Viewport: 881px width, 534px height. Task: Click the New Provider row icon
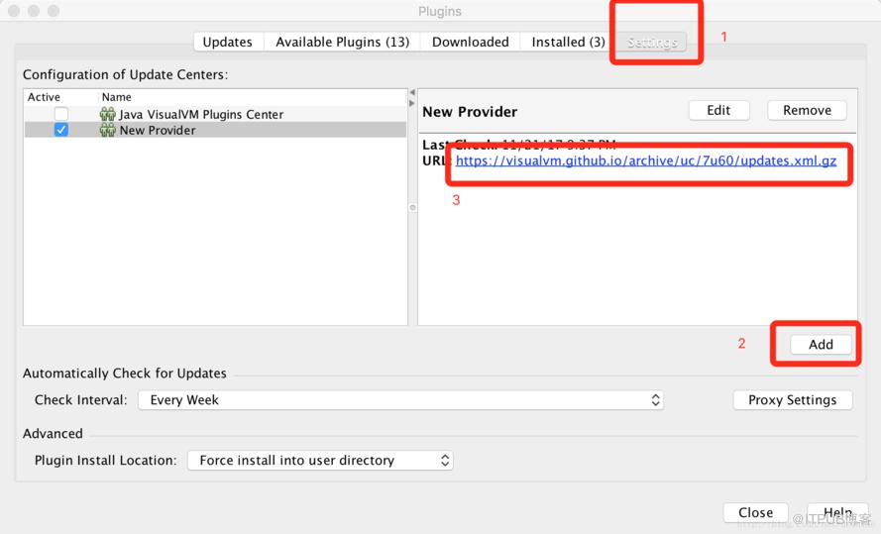107,130
